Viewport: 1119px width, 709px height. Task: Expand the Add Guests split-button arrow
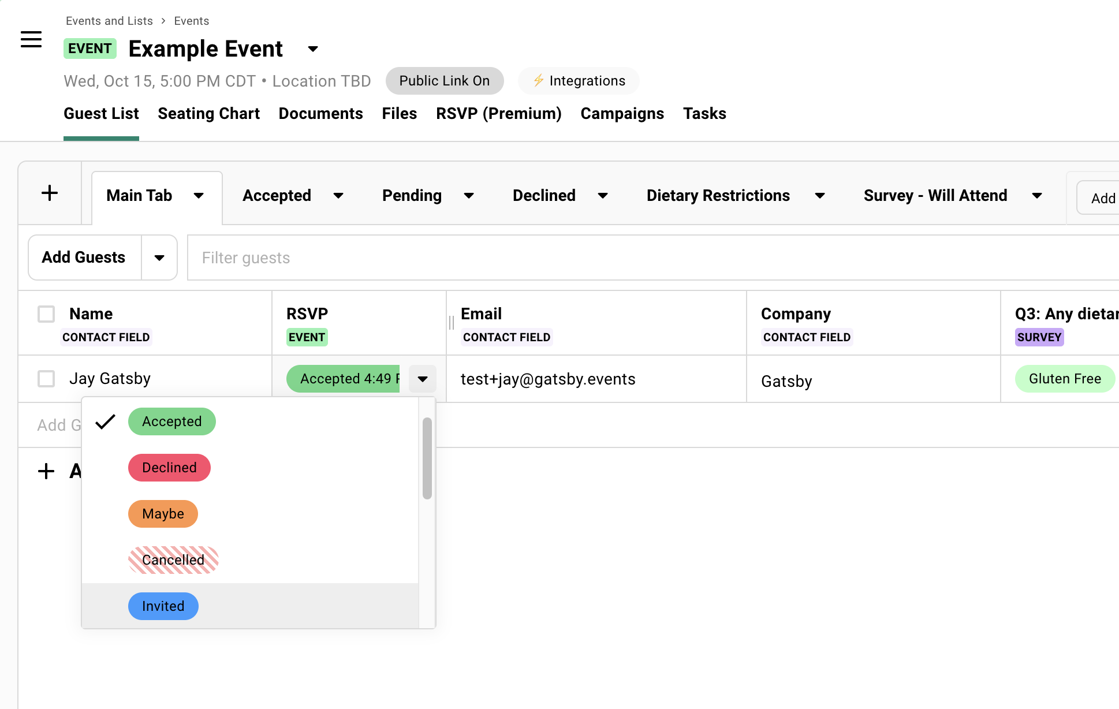(159, 258)
